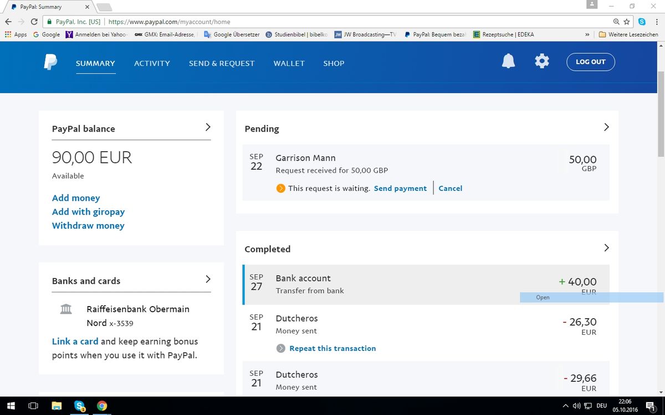Click Add money link
Image resolution: width=665 pixels, height=415 pixels.
coord(76,198)
